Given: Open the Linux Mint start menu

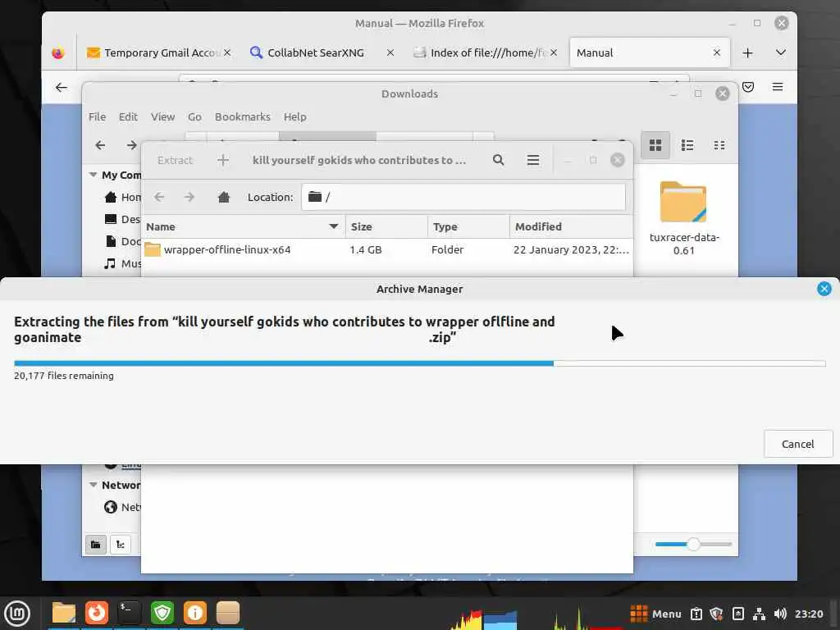Looking at the screenshot, I should (16, 613).
